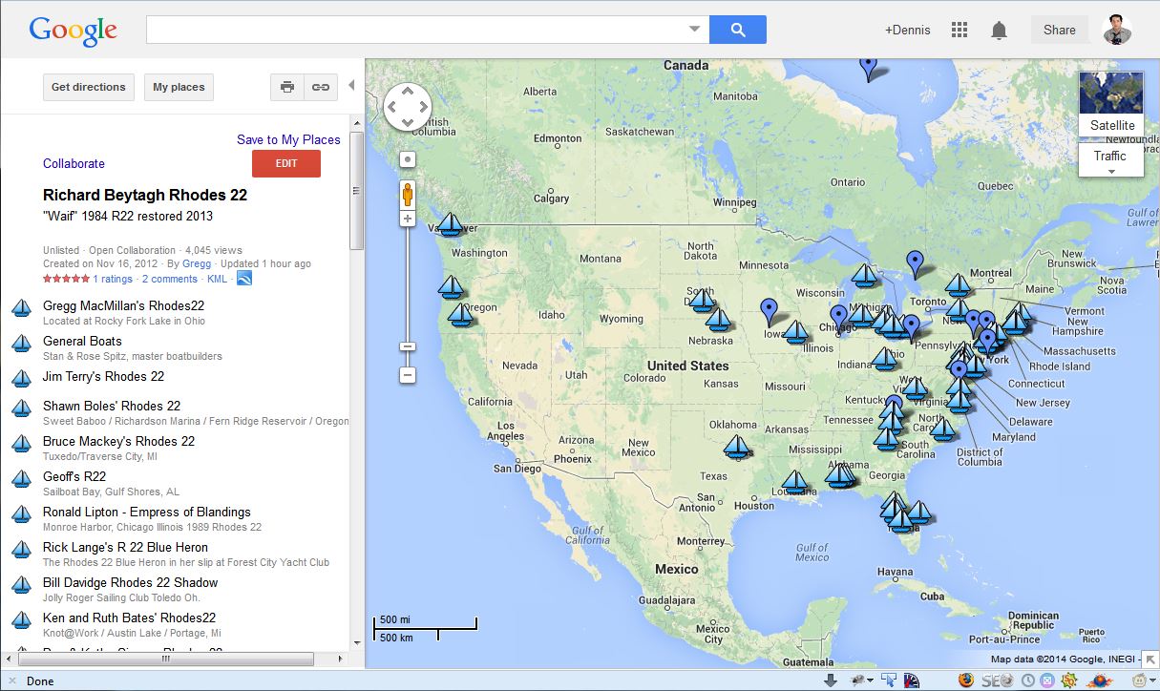The height and width of the screenshot is (691, 1160).
Task: Click the zoom slider handle
Action: tap(408, 346)
